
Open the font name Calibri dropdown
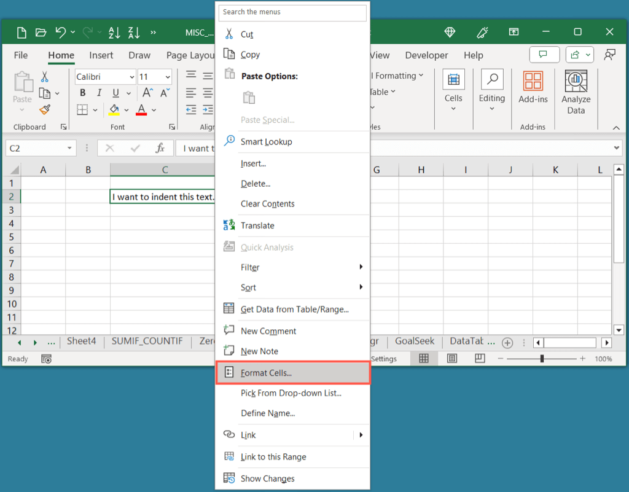point(132,77)
